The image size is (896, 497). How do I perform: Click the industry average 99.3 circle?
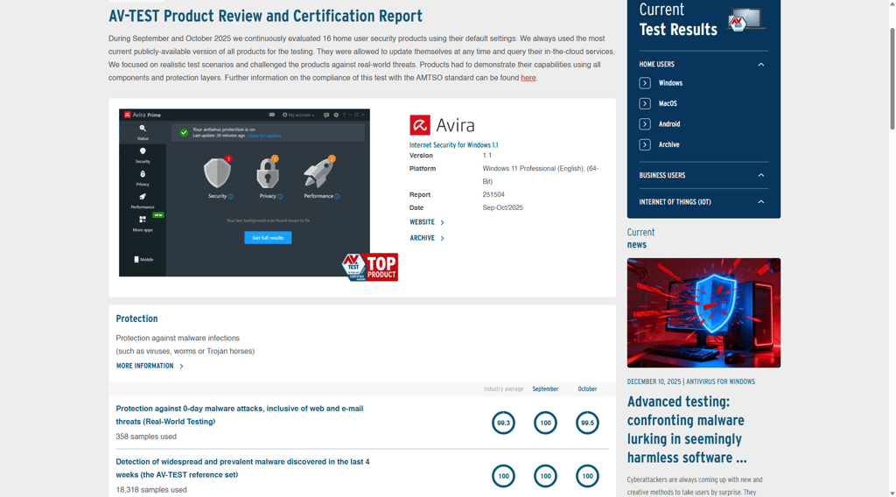coord(503,423)
